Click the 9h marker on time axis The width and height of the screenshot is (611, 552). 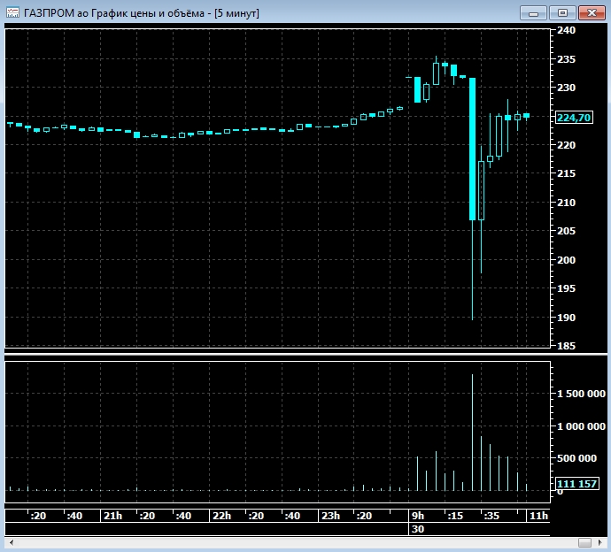(x=417, y=516)
